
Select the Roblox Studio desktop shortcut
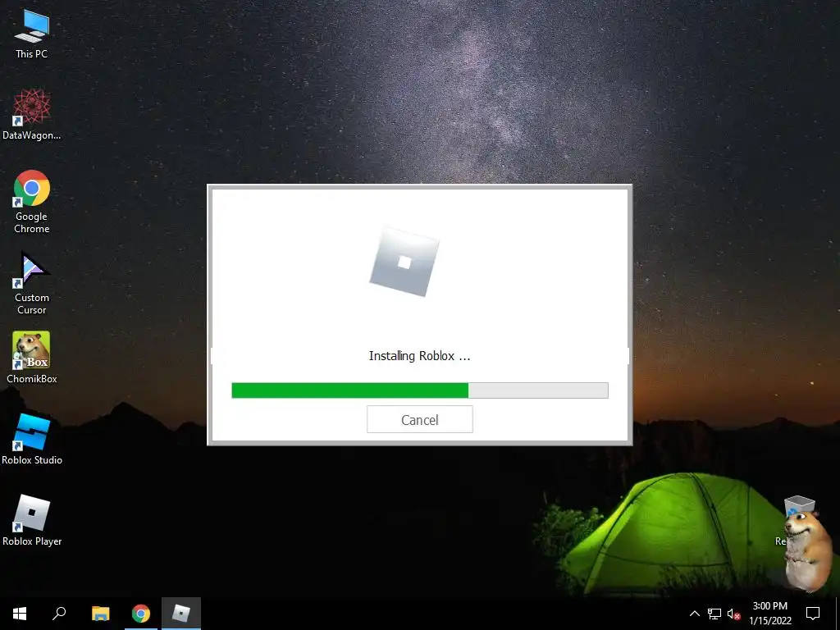[32, 440]
